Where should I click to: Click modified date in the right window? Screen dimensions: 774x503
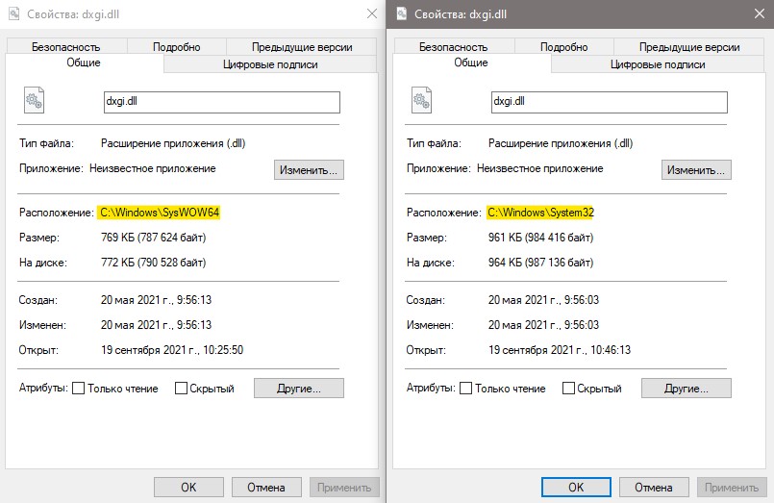(543, 325)
